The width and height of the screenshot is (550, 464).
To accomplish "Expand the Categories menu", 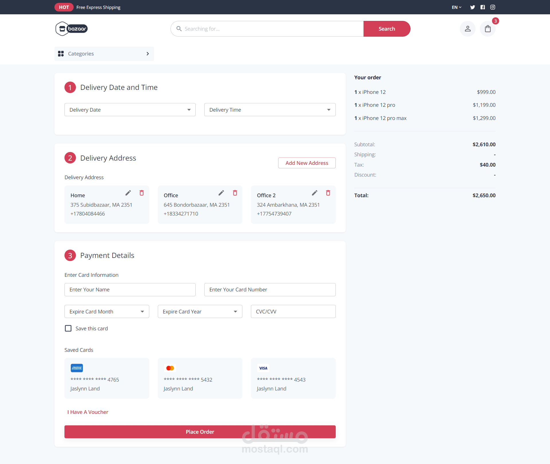I will coord(104,54).
